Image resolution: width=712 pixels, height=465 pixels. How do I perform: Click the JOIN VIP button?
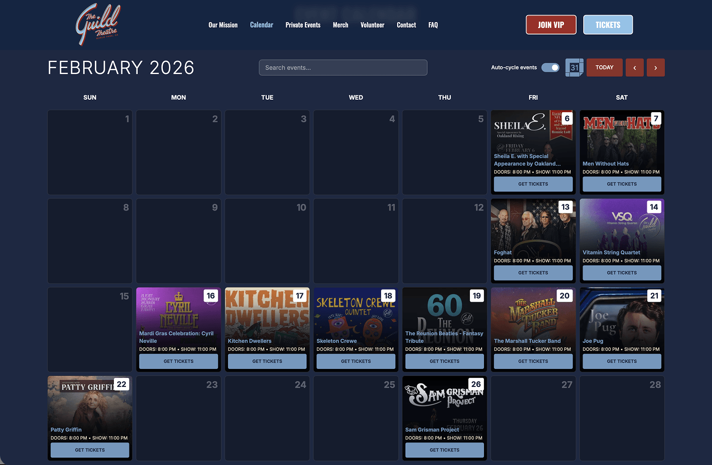(x=551, y=25)
